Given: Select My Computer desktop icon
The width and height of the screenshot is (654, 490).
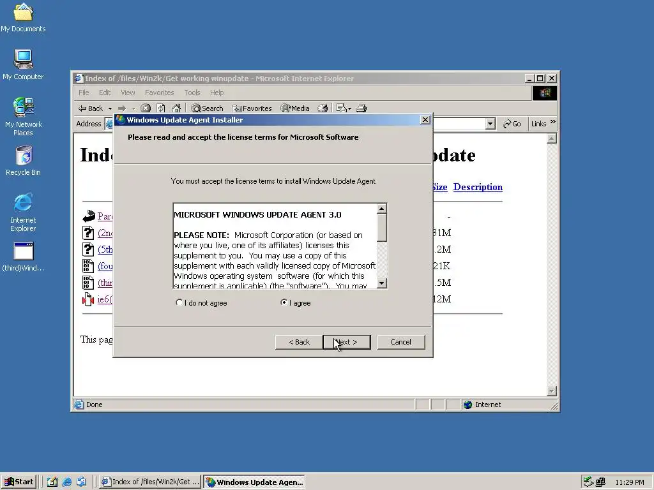Looking at the screenshot, I should tap(23, 64).
